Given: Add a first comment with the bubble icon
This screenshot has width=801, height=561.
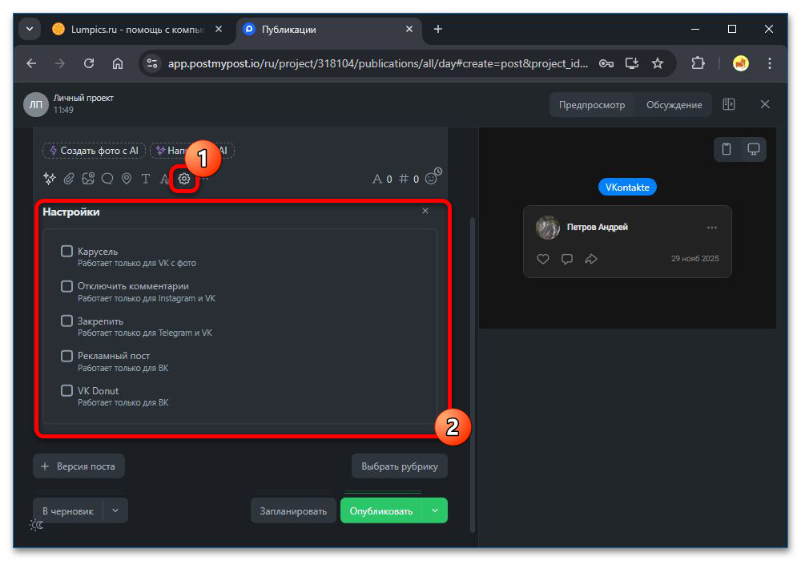Looking at the screenshot, I should (x=107, y=178).
